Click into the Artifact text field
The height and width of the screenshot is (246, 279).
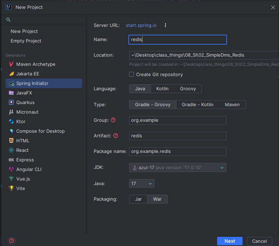(x=178, y=136)
